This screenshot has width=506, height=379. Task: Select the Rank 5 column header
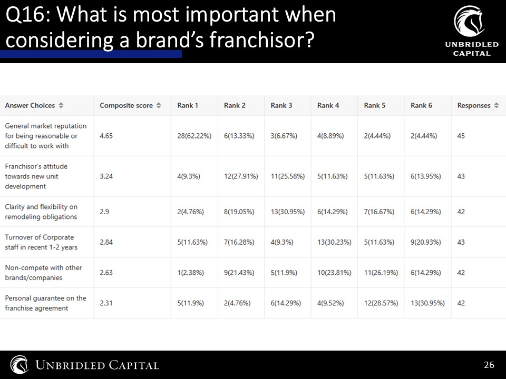point(375,105)
